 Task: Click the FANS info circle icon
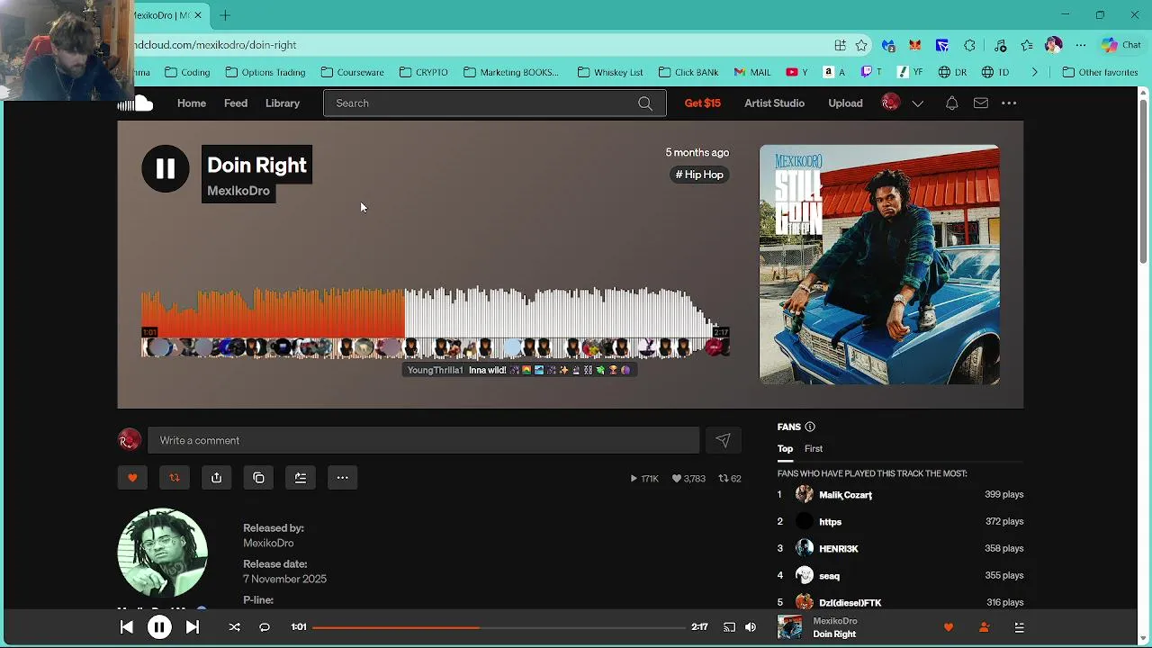[810, 427]
